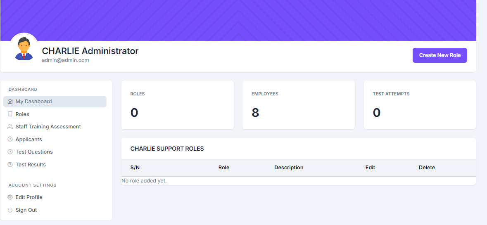Click the Role column header

[x=224, y=168]
